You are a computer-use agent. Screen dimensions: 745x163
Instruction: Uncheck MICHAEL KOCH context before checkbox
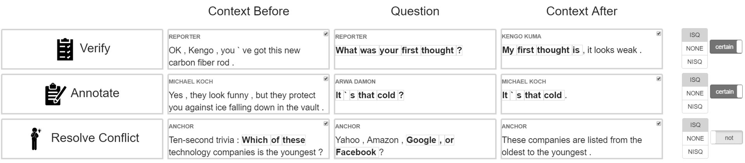pyautogui.click(x=326, y=79)
